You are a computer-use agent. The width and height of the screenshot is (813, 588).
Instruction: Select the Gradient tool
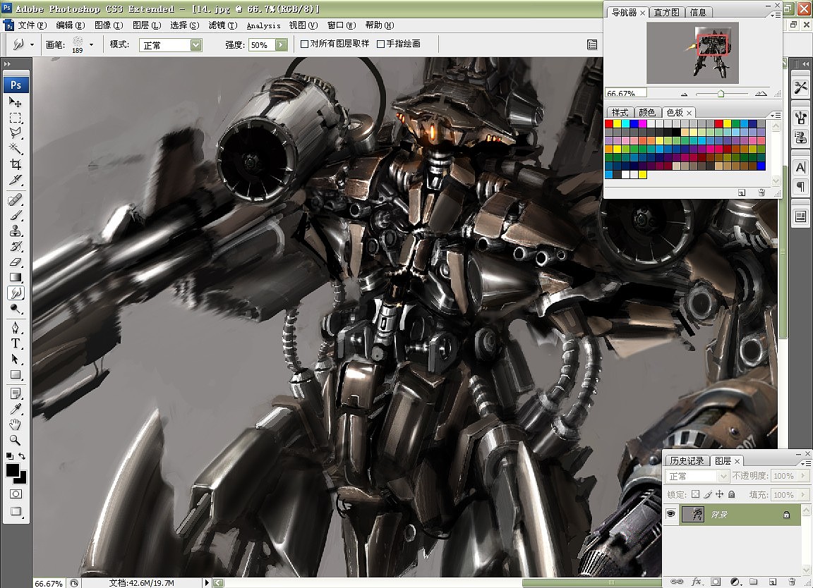(x=15, y=277)
